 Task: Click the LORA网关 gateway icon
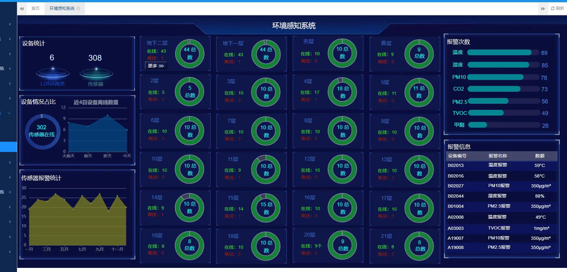(53, 73)
